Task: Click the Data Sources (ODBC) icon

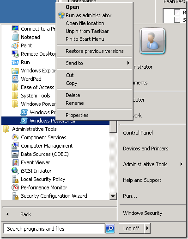Action: click(x=15, y=154)
